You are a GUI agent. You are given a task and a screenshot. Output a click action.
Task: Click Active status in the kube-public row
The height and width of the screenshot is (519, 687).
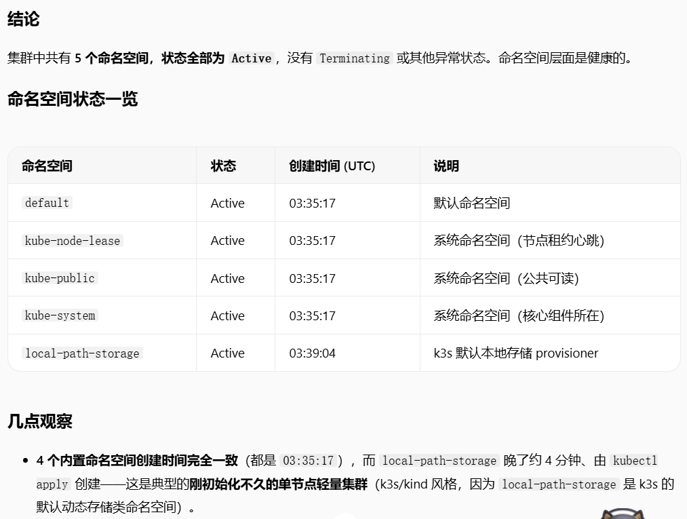pyautogui.click(x=227, y=278)
